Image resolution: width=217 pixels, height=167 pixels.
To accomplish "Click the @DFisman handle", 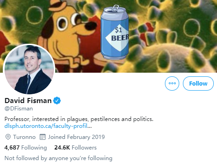I will point(18,109).
